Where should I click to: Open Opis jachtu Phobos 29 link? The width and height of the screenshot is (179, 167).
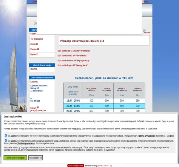click(x=74, y=61)
